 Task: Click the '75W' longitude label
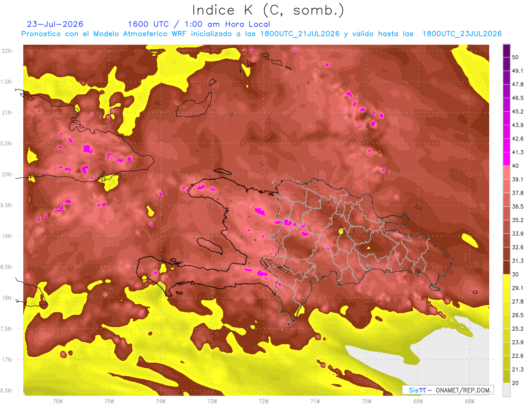109,401
